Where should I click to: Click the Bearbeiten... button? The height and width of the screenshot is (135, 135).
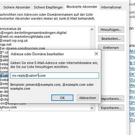click(x=111, y=39)
